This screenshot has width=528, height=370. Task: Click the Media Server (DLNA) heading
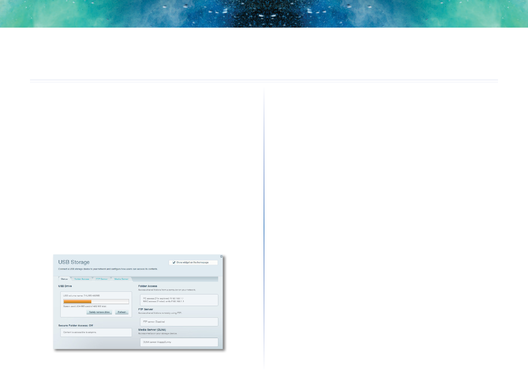coord(152,330)
